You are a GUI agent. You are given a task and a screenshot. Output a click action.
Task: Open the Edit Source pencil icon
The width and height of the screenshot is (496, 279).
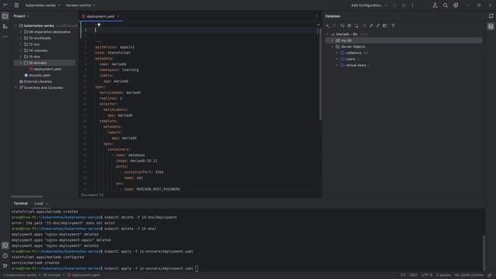[370, 26]
